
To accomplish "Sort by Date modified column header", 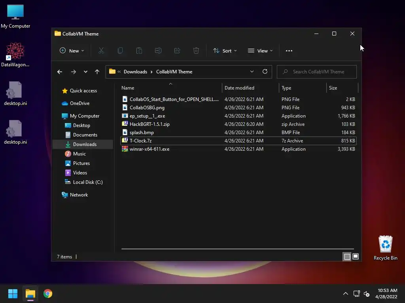I will 250,88.
